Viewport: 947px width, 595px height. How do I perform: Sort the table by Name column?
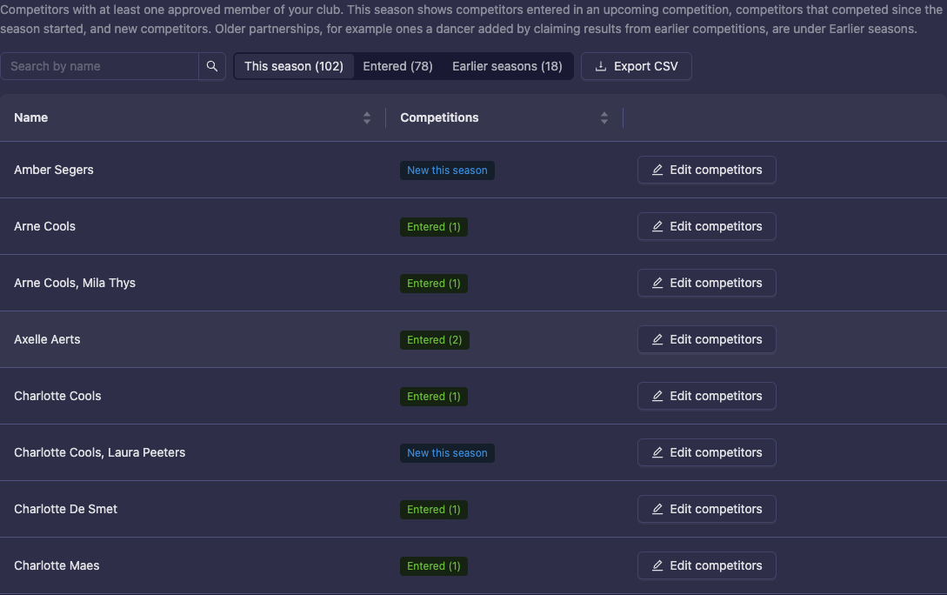coord(367,117)
